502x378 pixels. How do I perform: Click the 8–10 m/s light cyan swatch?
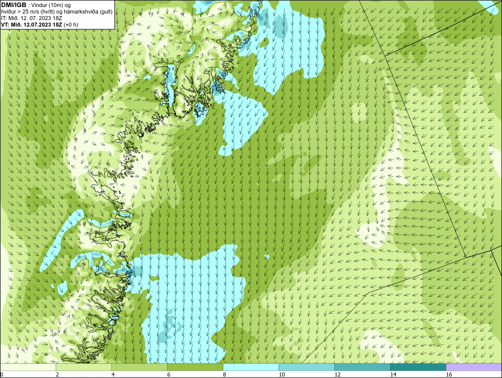[251, 367]
